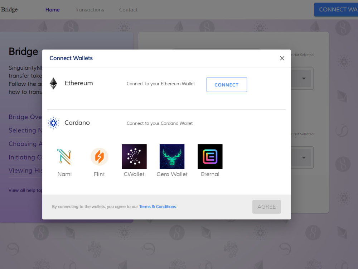Open the Viewing History help topic
Screen dimensions: 358x269
(25, 171)
